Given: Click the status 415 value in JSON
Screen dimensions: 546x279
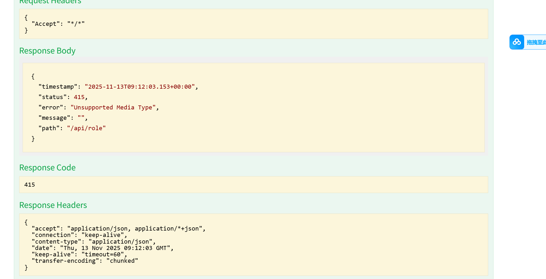Looking at the screenshot, I should click(x=79, y=97).
